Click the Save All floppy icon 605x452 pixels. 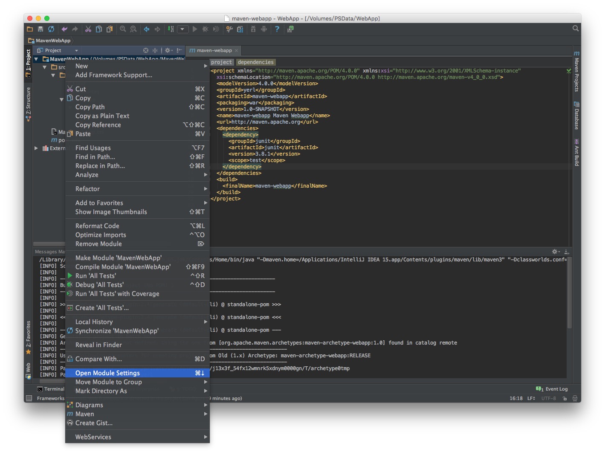click(41, 29)
